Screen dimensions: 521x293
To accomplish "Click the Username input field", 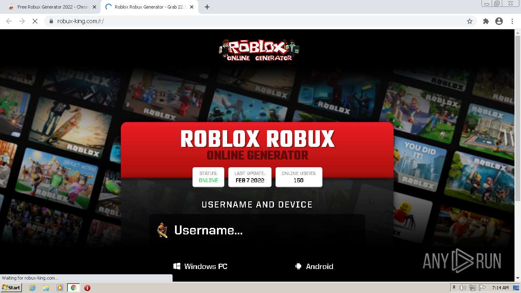I will click(257, 230).
